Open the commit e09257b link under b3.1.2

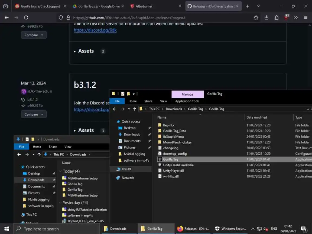(x=35, y=106)
